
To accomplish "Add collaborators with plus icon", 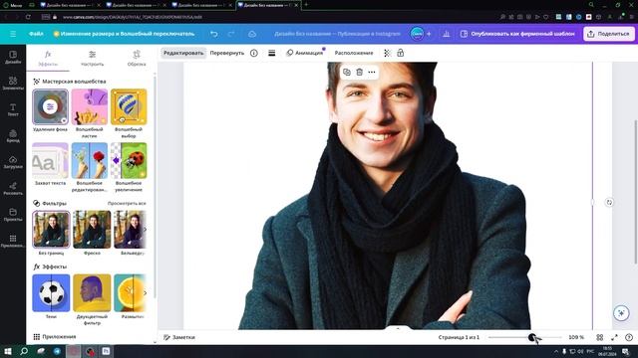I will 429,34.
